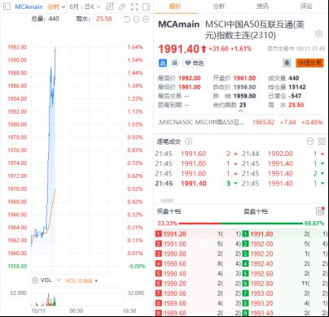
Task: Click ask level 1 price 1991.80
Action: pyautogui.click(x=261, y=234)
